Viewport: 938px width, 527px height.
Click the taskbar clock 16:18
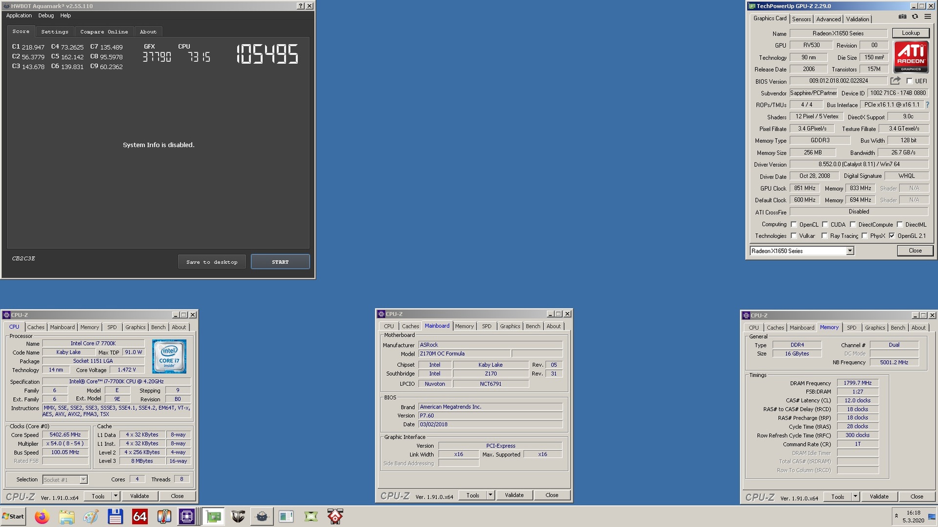click(x=913, y=513)
